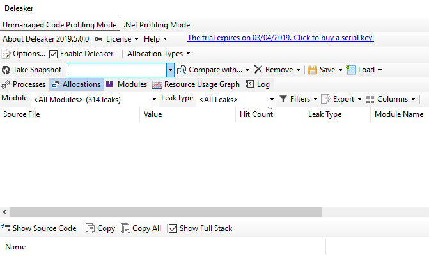This screenshot has height=259, width=429.
Task: Click the Name column header in stack pane
Action: tap(163, 247)
